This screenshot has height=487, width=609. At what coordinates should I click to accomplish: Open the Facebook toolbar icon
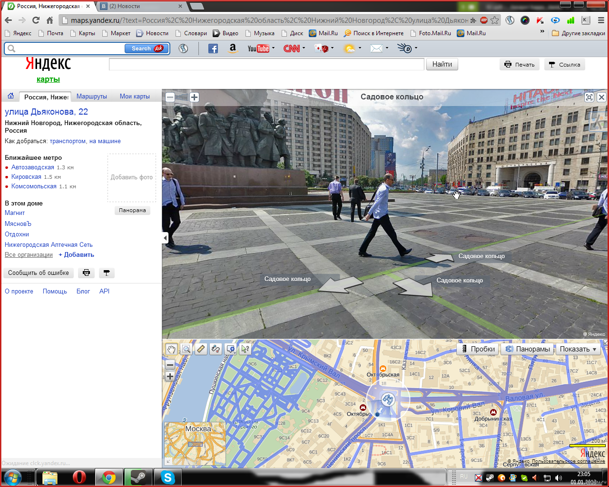pos(213,49)
